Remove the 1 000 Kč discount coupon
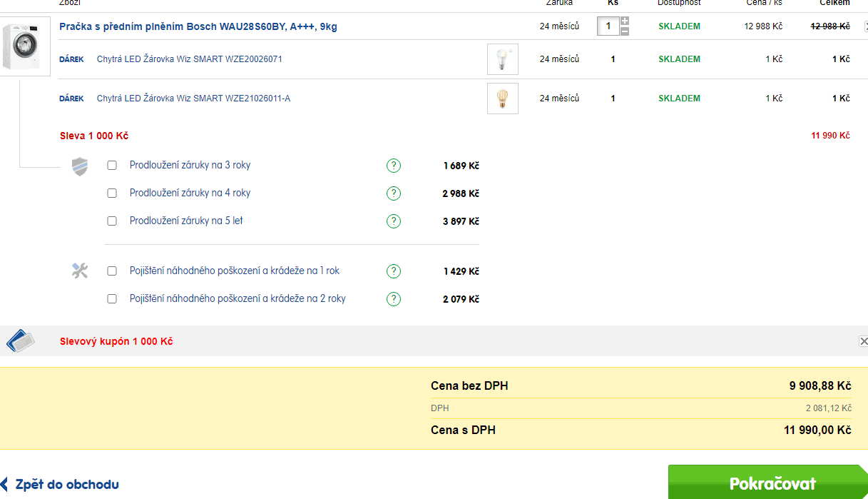 tap(864, 341)
